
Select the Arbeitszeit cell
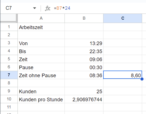point(41,27)
